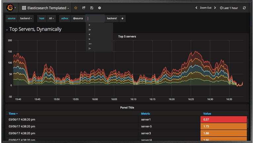Viewport: 254px width, 143px height.
Task: Open the dropdown caret beside Grafana logo
Action: (16, 8)
